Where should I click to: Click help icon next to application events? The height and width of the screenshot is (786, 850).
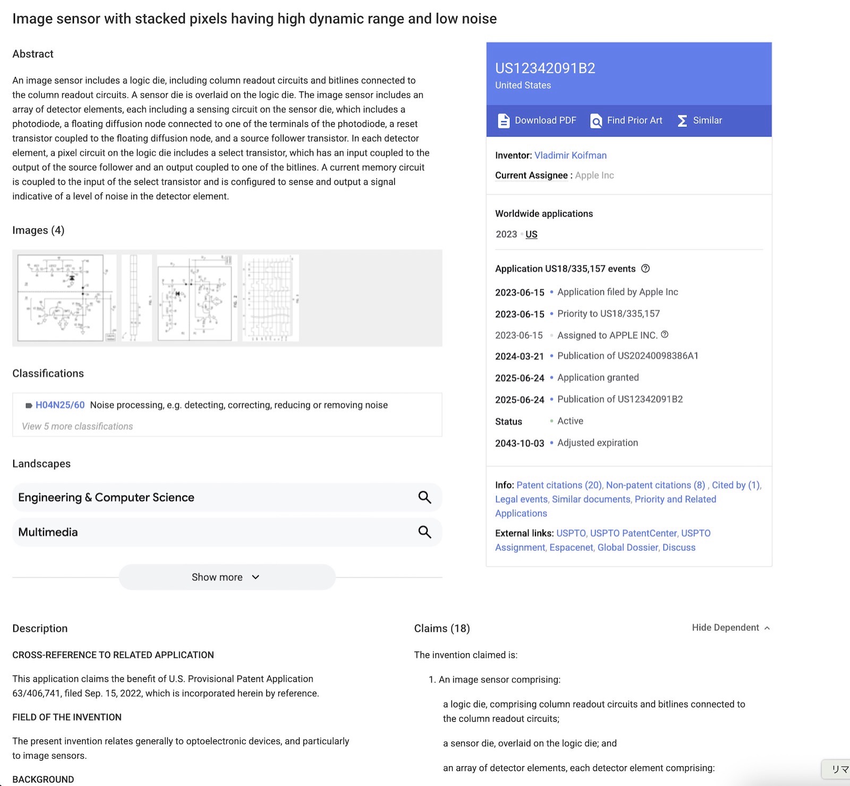(645, 269)
